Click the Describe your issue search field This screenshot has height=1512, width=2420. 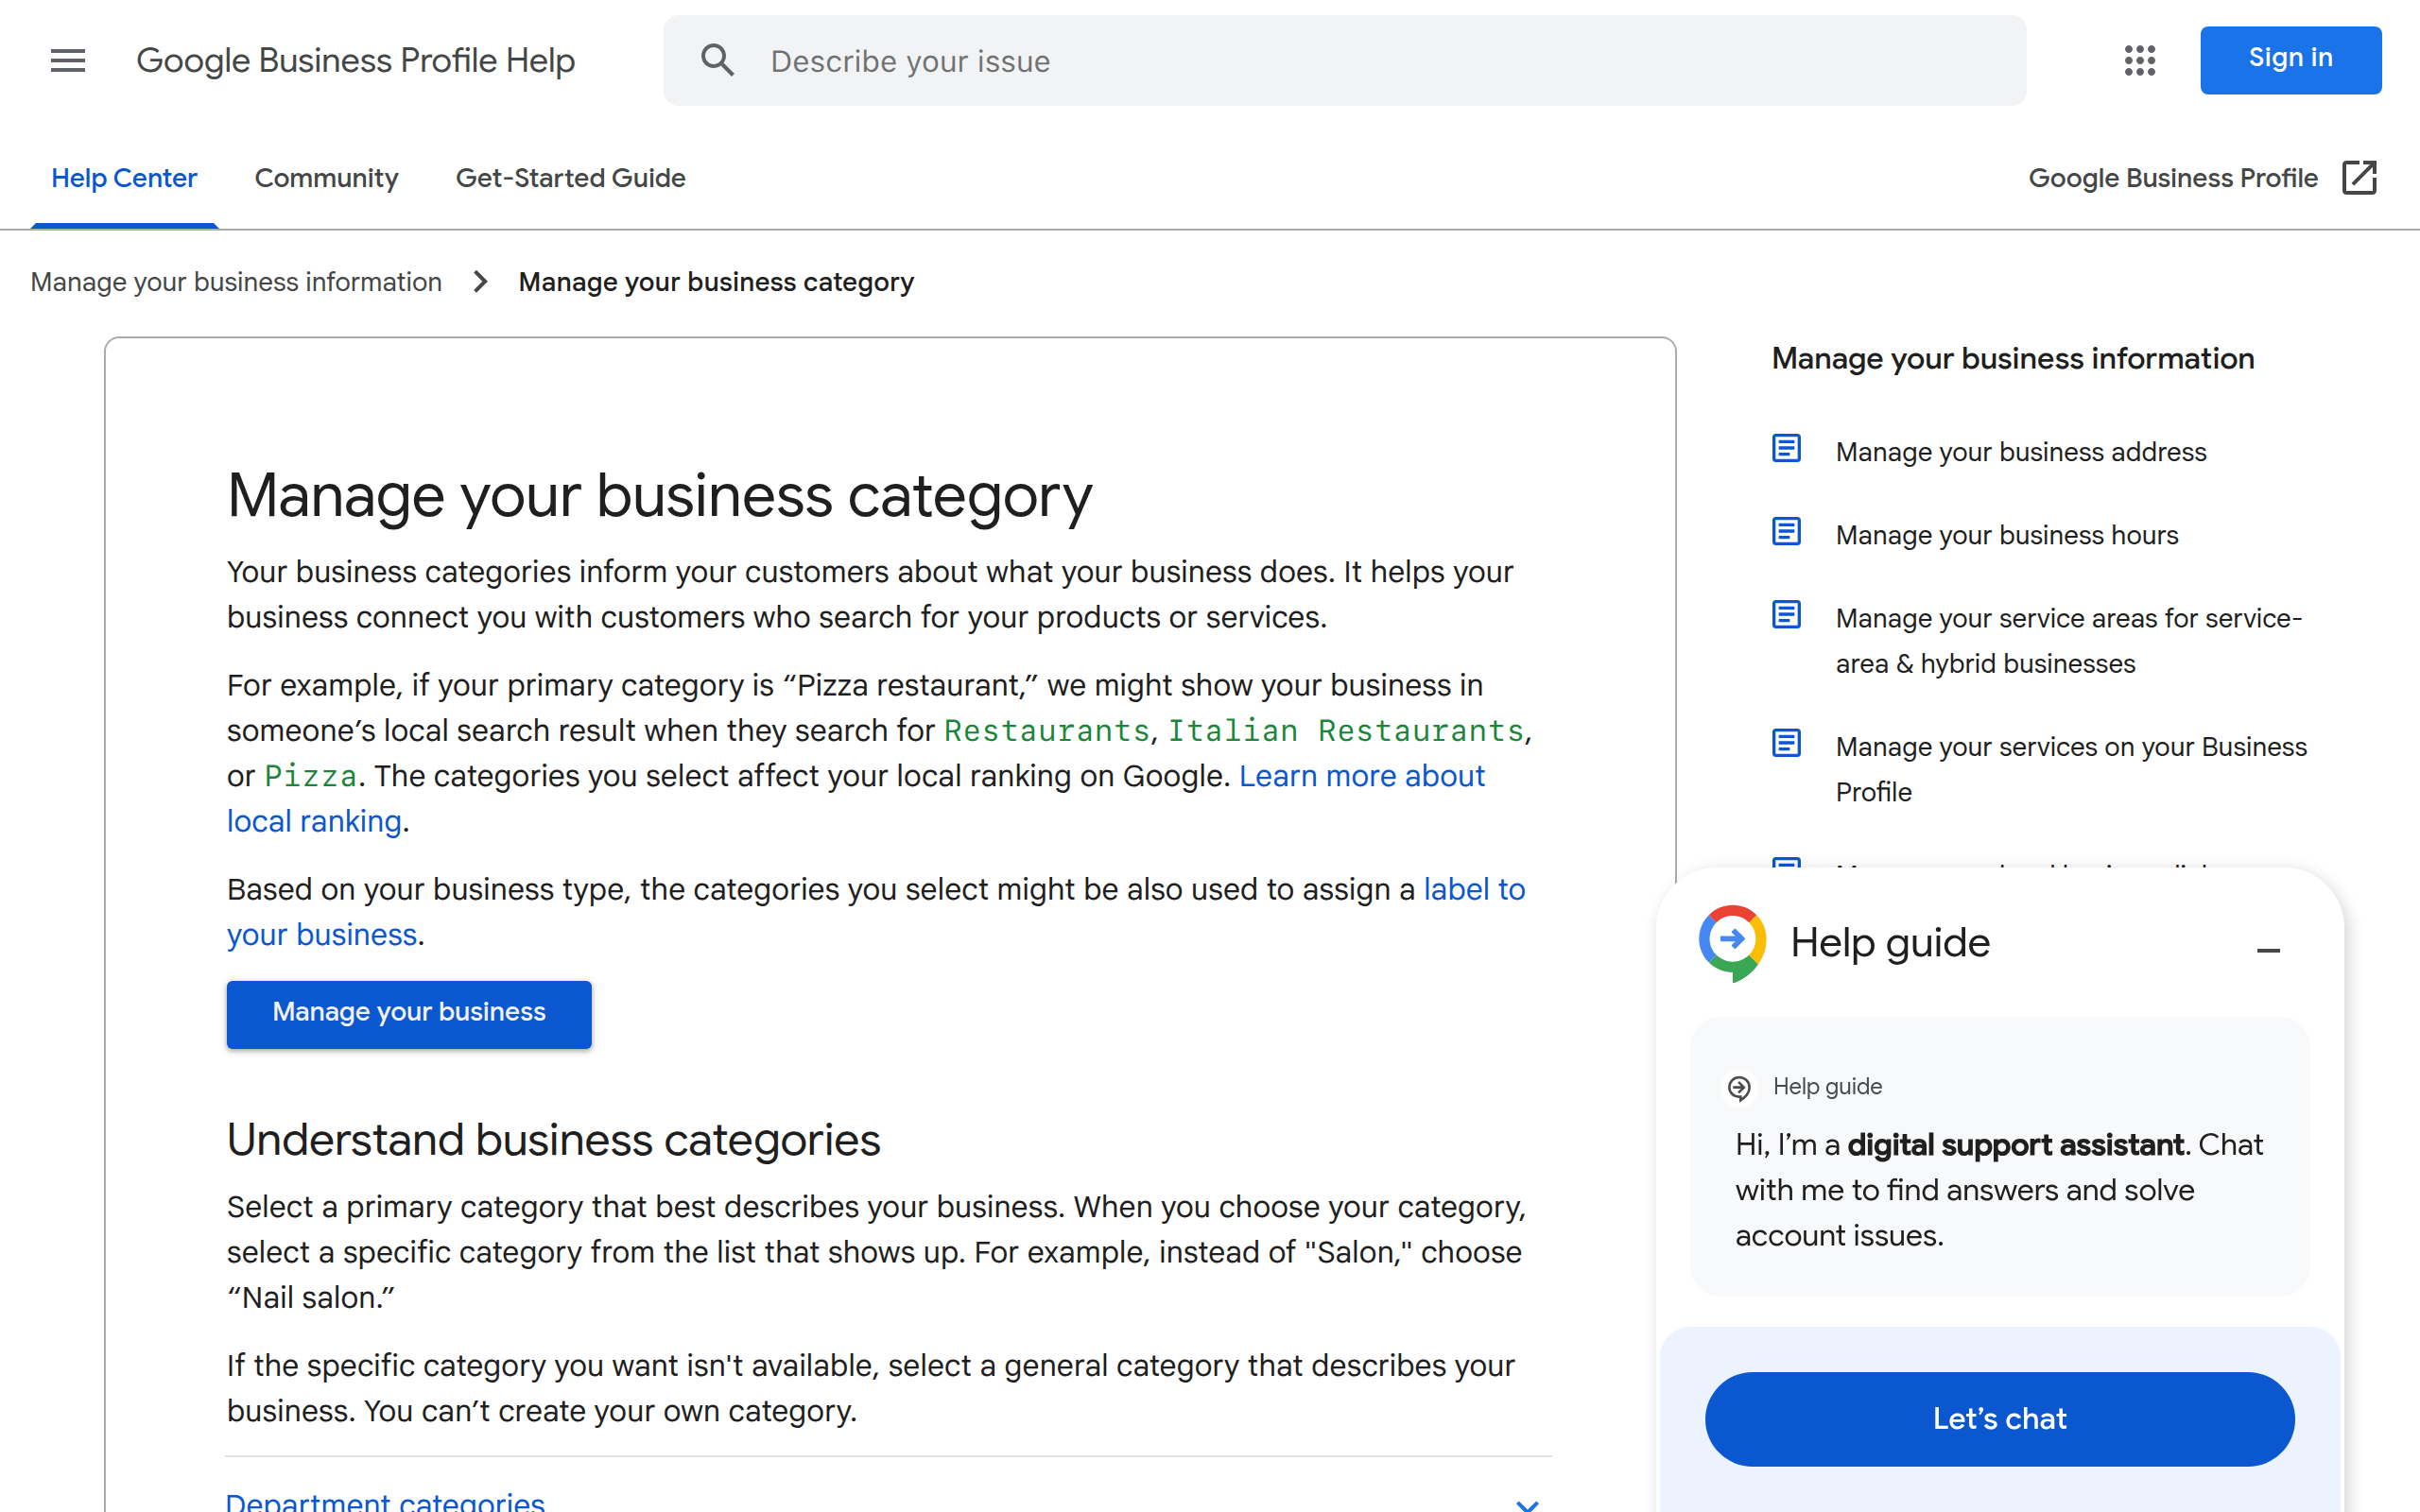(1100, 60)
